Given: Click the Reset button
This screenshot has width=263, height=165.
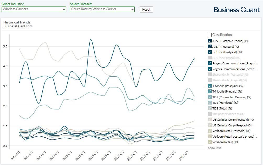Looking at the screenshot, I should coord(146,9).
